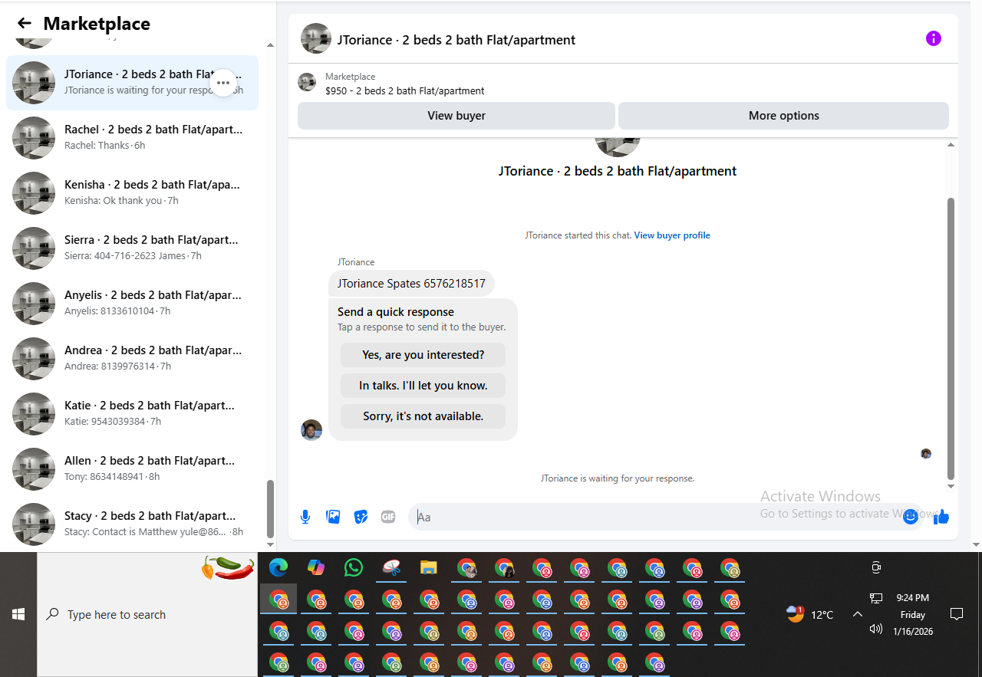
Task: Open network settings tray icon
Action: pyautogui.click(x=876, y=598)
